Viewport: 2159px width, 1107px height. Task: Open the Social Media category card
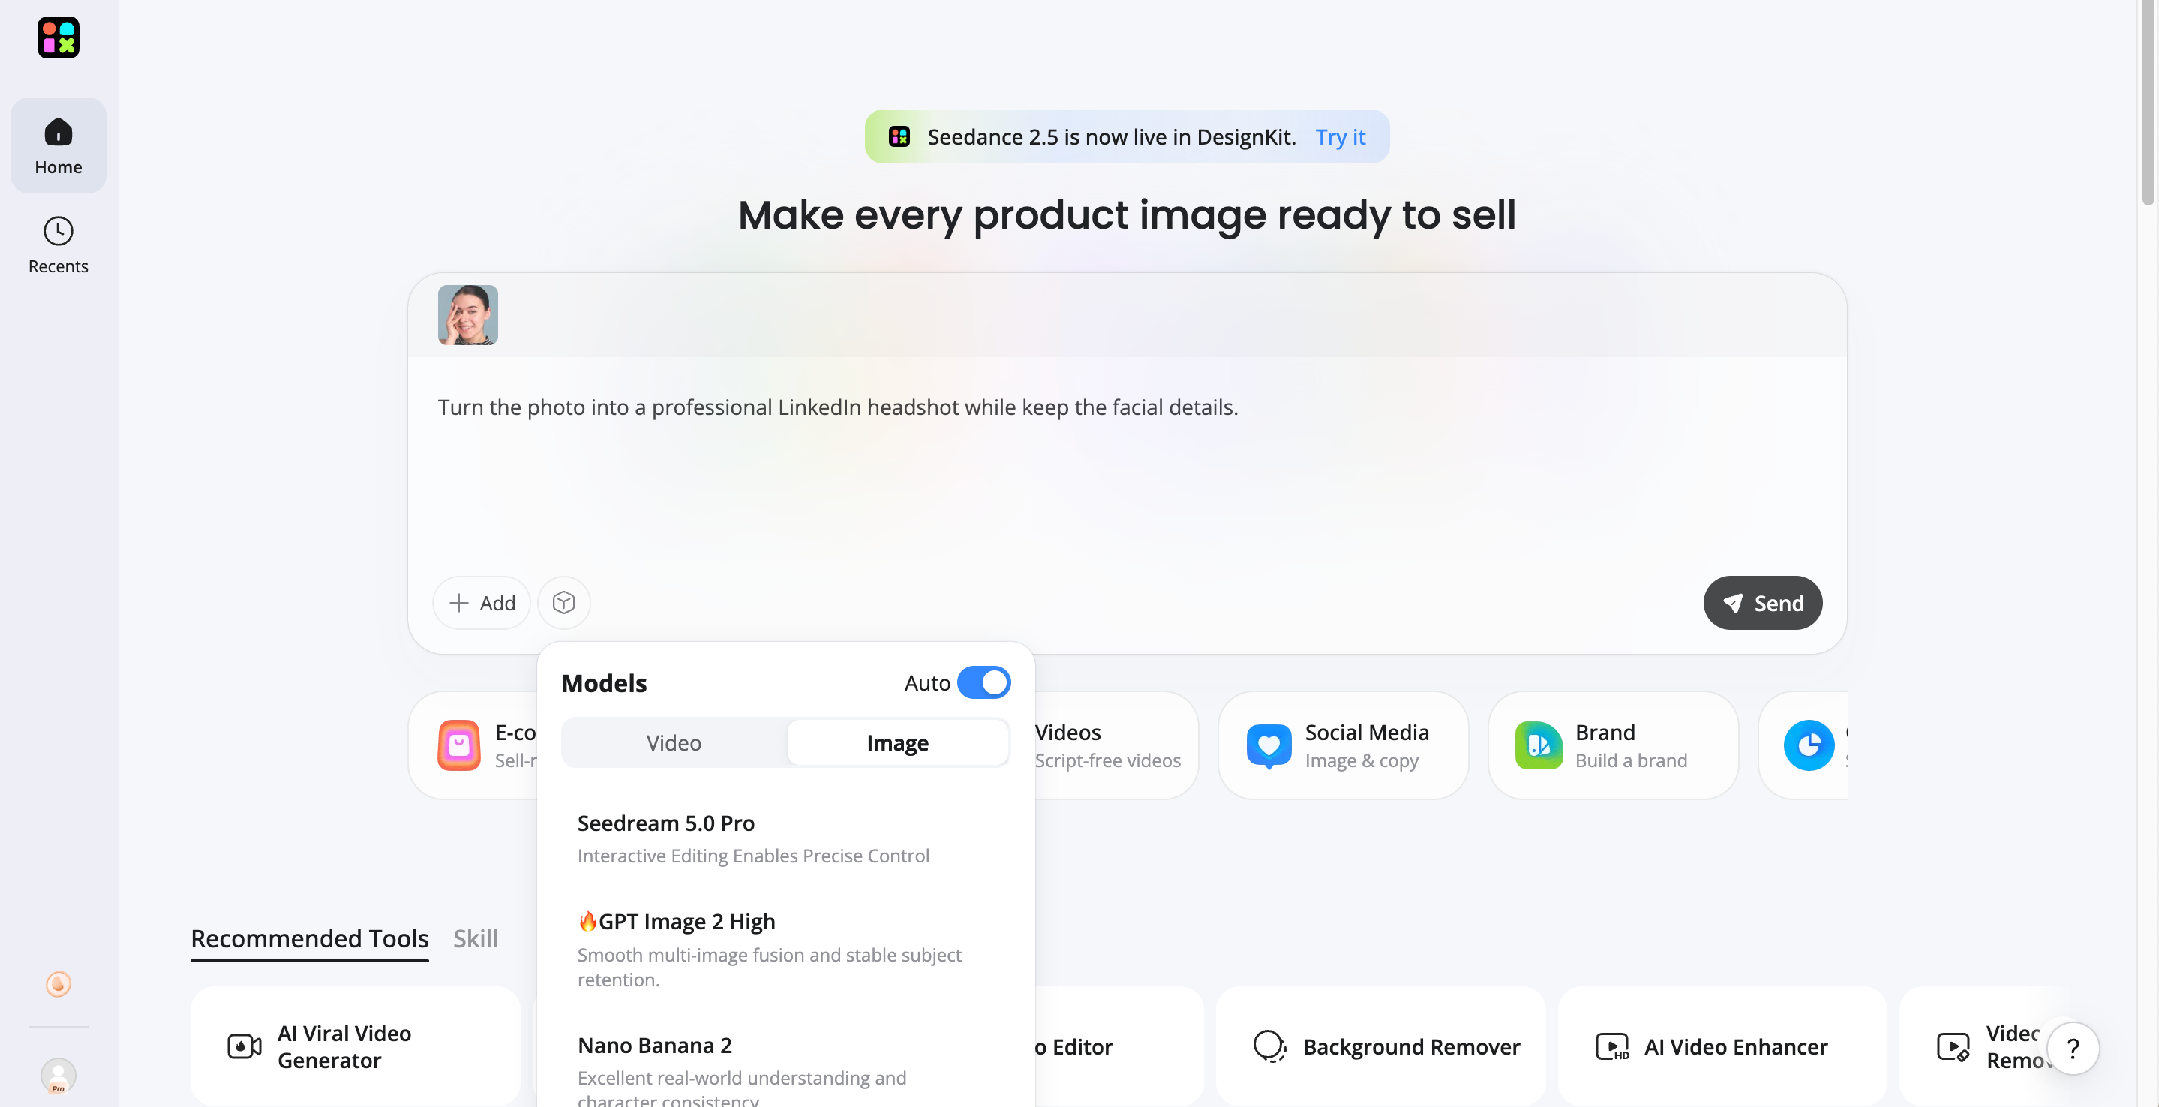1344,745
